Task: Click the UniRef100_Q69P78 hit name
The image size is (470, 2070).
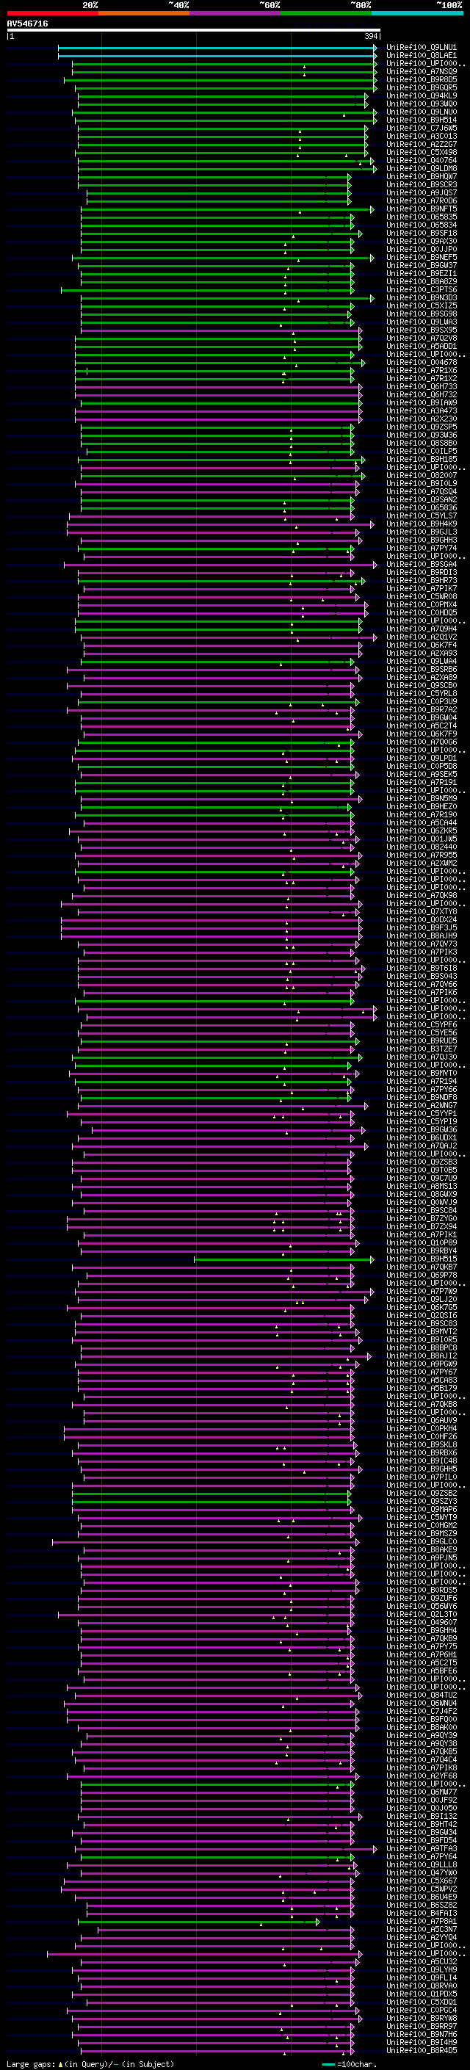Action: coord(422,1275)
